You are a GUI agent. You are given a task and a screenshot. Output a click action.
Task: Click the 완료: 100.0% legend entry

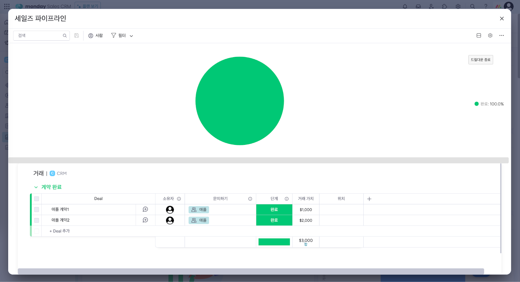tap(489, 104)
